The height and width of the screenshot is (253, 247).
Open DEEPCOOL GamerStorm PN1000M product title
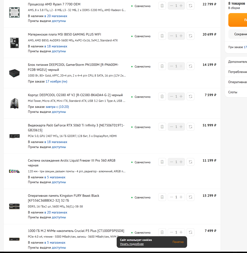point(73,67)
